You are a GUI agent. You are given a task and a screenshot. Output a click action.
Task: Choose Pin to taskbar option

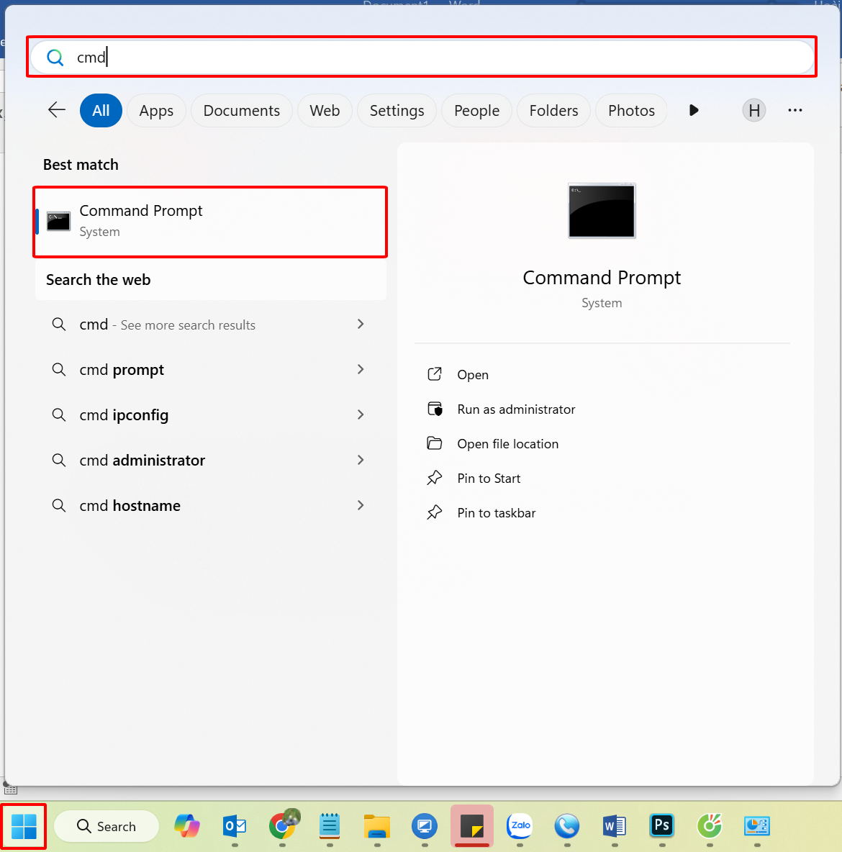496,513
